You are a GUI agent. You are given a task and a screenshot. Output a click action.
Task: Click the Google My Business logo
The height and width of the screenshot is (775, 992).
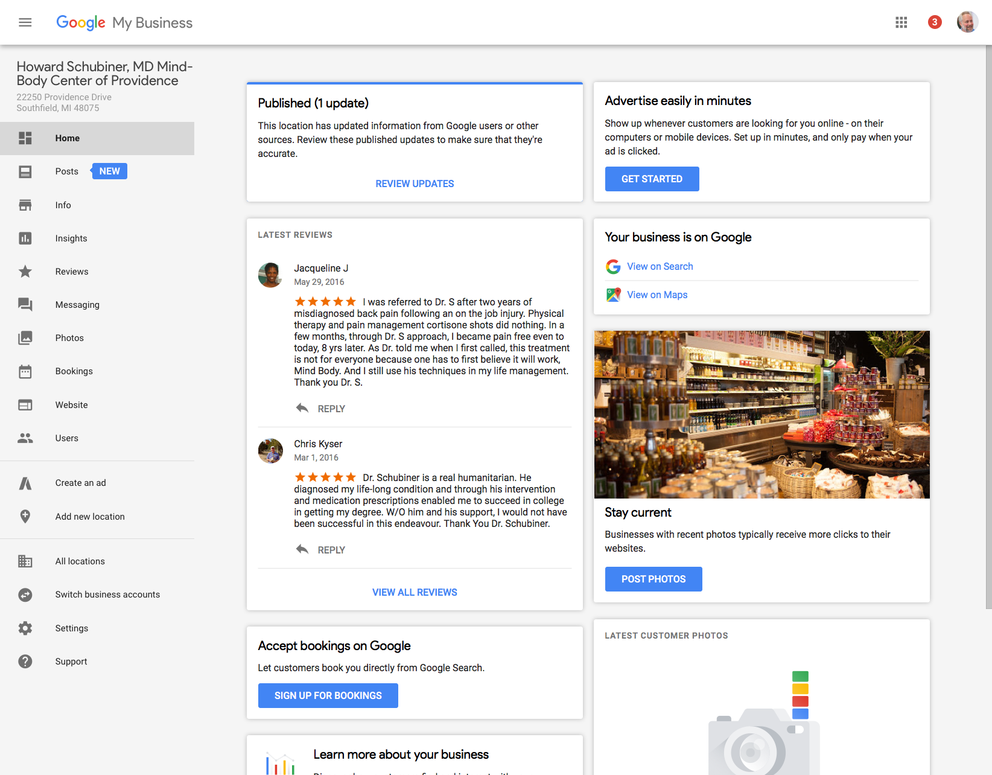tap(124, 22)
